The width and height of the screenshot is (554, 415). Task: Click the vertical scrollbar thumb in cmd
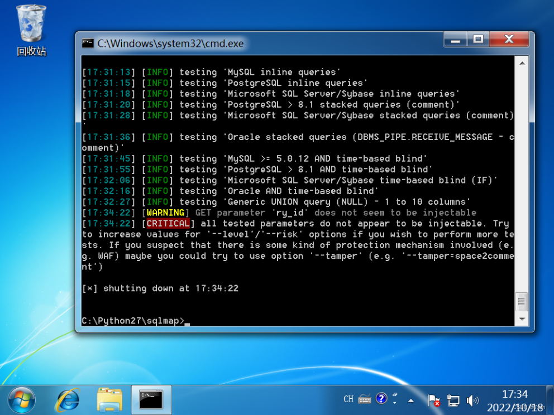(x=522, y=301)
